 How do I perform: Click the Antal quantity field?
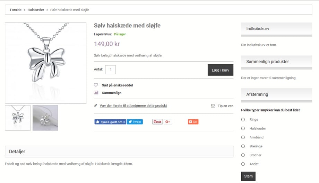[x=110, y=70]
